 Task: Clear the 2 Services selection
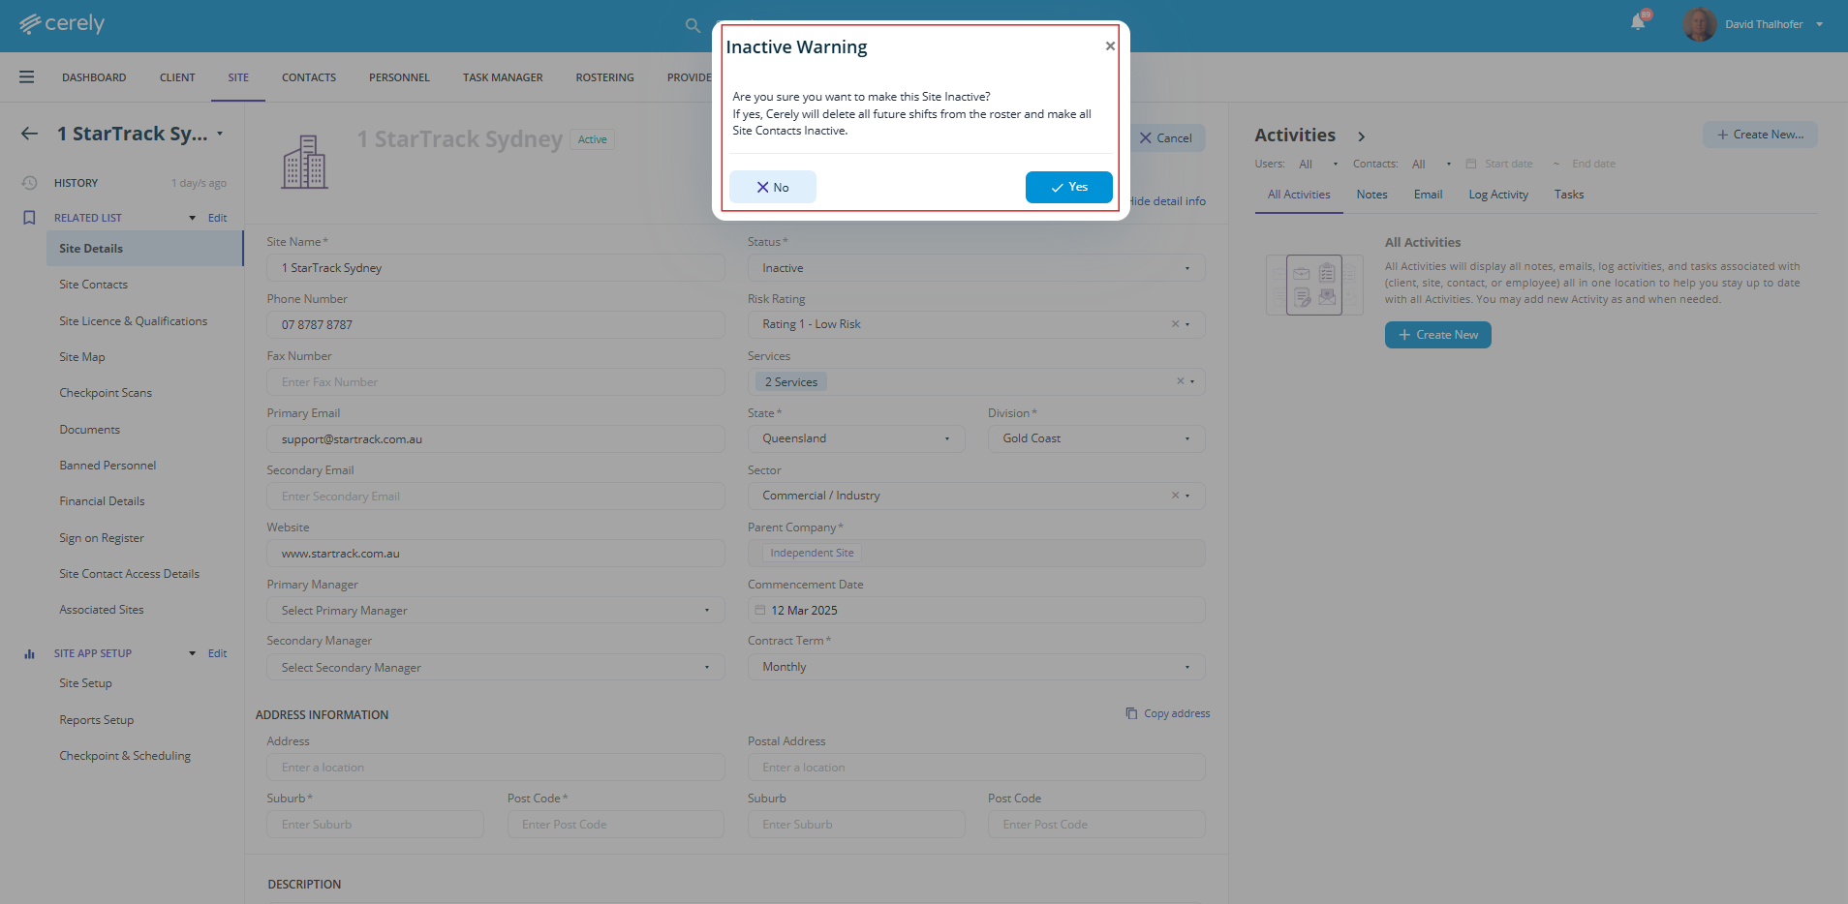click(x=1180, y=381)
